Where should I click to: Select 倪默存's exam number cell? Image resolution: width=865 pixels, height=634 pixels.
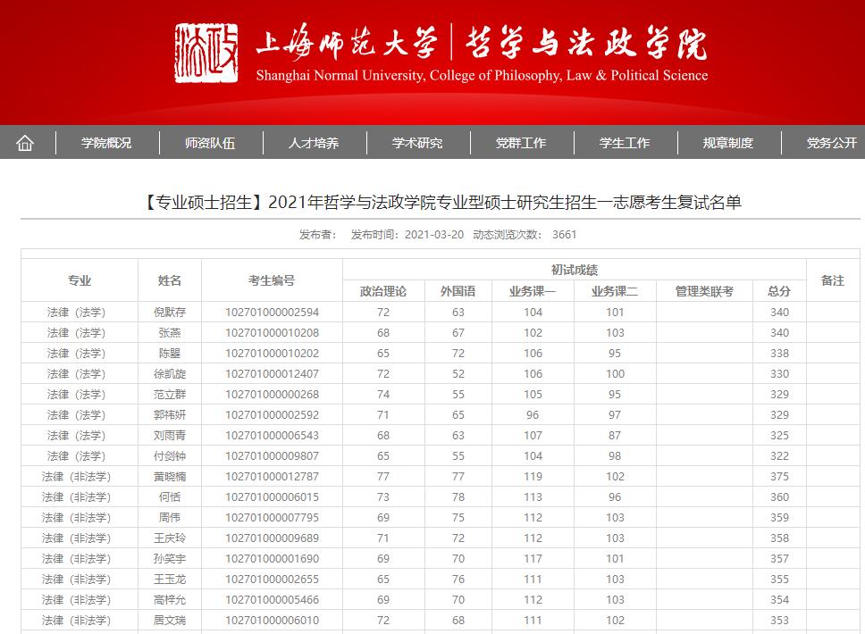[273, 312]
